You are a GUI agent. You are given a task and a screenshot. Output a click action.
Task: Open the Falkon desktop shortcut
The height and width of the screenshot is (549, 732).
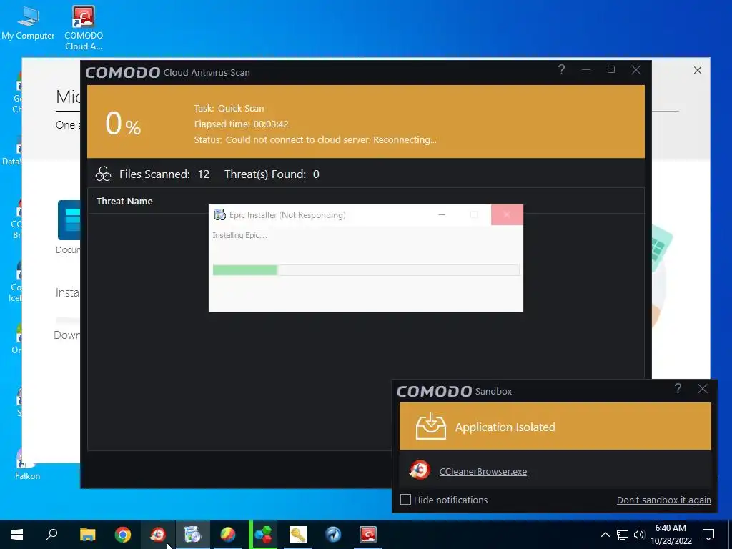click(x=27, y=465)
